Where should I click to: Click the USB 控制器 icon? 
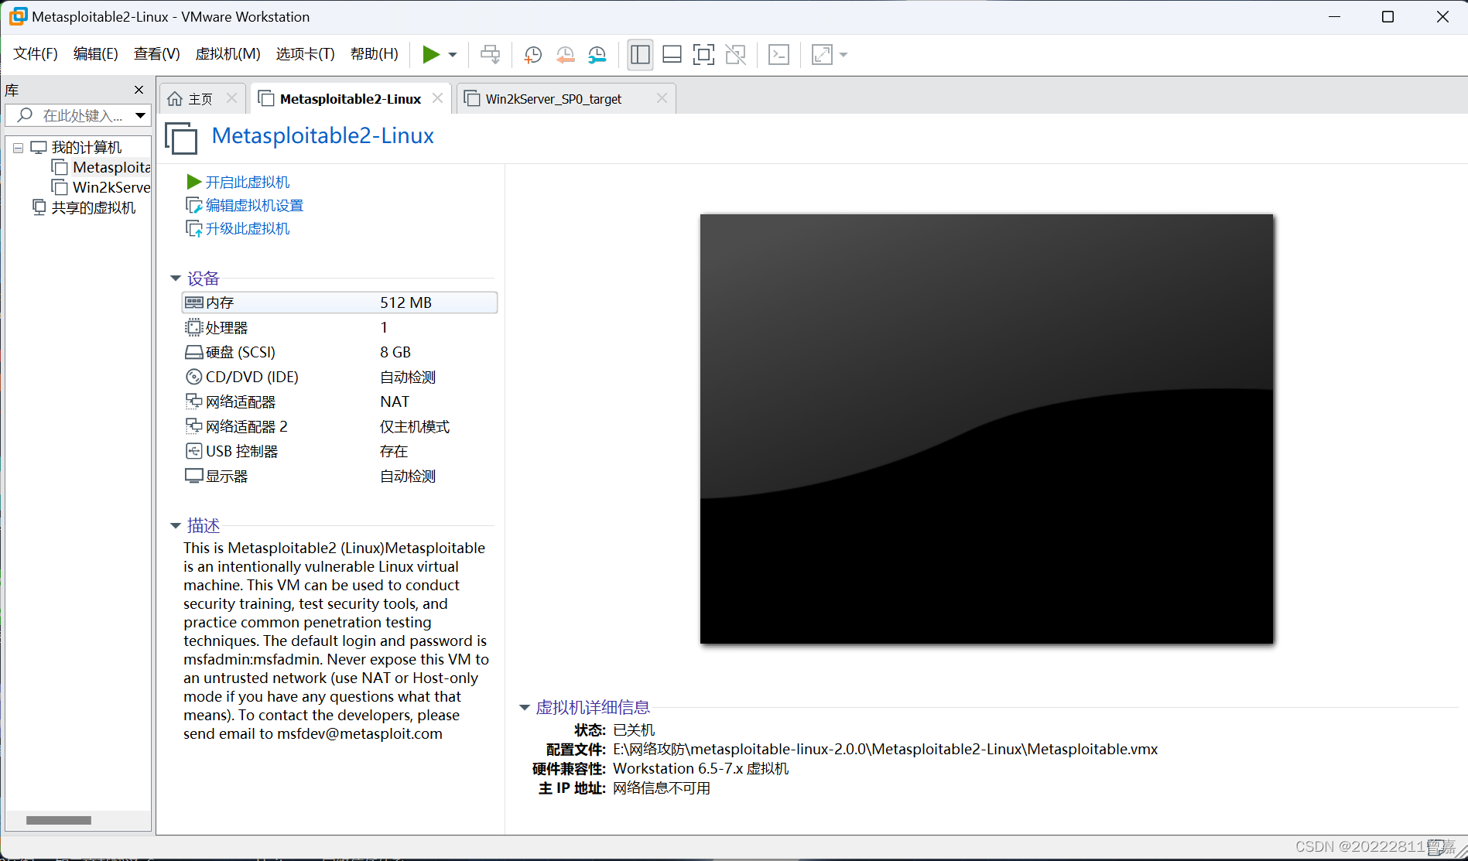click(193, 451)
